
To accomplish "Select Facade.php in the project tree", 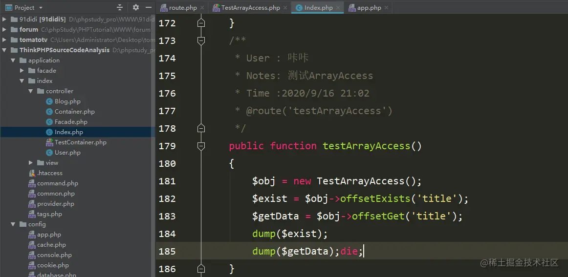I will tap(71, 122).
